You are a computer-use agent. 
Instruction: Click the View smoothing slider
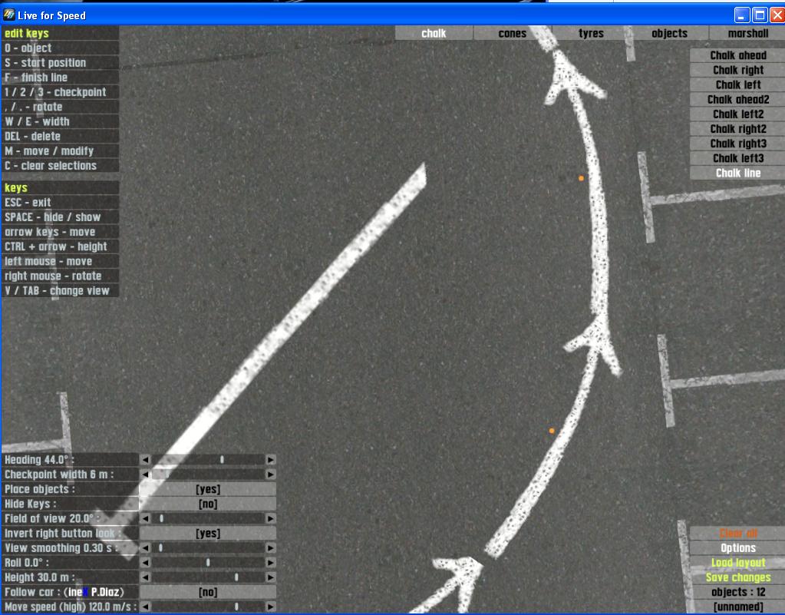[x=208, y=548]
